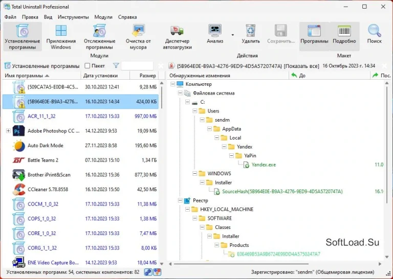Click the YaPin folder icon
The image size is (393, 279).
239,156
